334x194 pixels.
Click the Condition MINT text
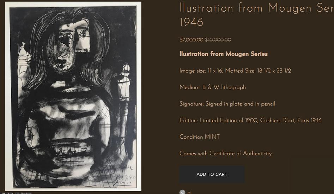[199, 137]
